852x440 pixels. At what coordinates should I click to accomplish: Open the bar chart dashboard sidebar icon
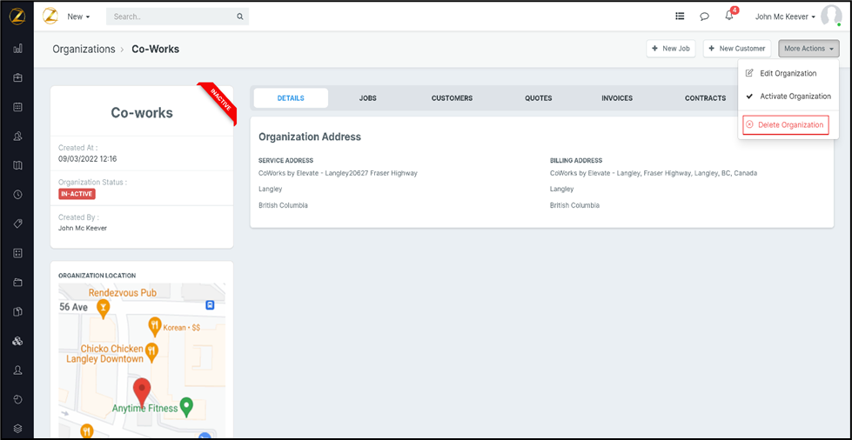(17, 49)
